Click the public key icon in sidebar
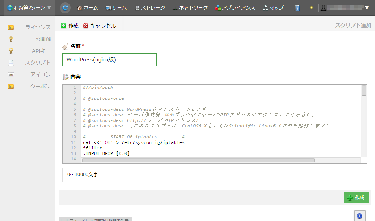Image resolution: width=375 pixels, height=221 pixels. click(11, 39)
